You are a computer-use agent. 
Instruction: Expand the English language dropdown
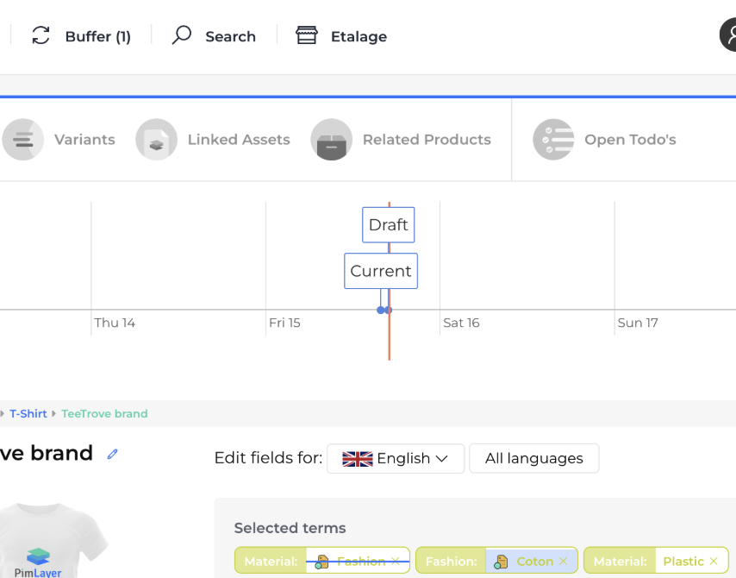click(x=396, y=459)
